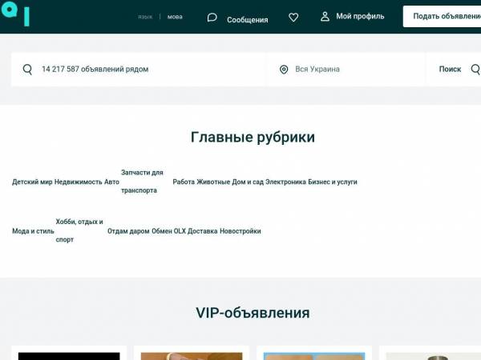Open Новостройки category
The height and width of the screenshot is (360, 481).
click(240, 231)
